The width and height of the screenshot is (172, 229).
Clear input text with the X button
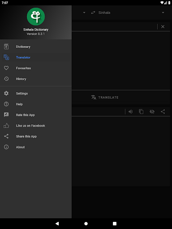tap(163, 26)
